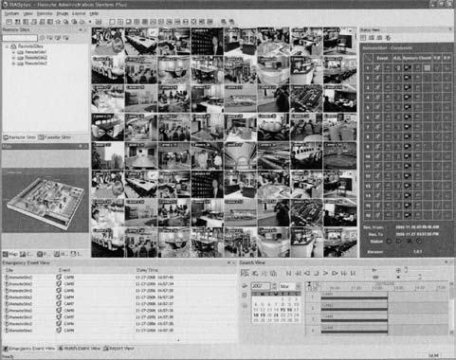The image size is (456, 360).
Task: Click the Remote Sites search input field
Action: pyautogui.click(x=20, y=38)
